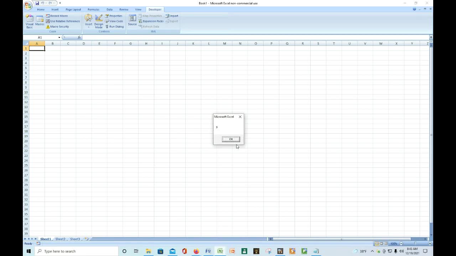Open Excel Help icon
Screen dimensions: 456x256
(x=414, y=9)
